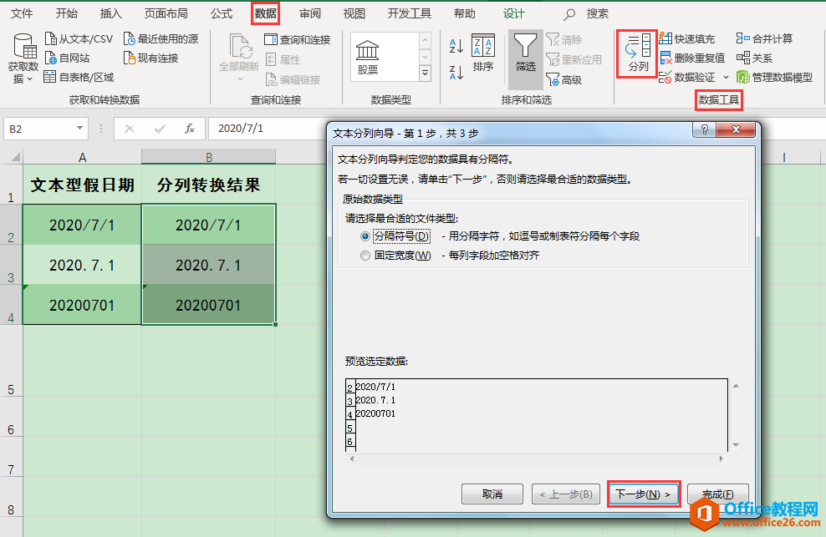The width and height of the screenshot is (826, 537).
Task: Click 高级 filter option
Action: [564, 79]
